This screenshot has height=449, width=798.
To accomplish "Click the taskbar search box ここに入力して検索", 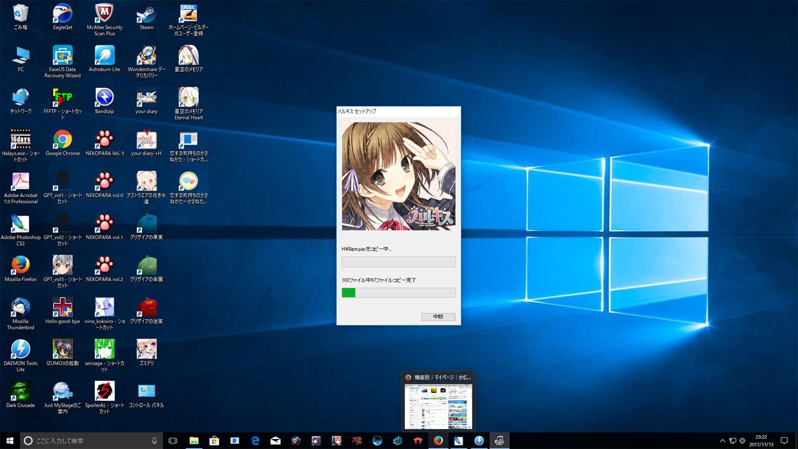I will (91, 440).
